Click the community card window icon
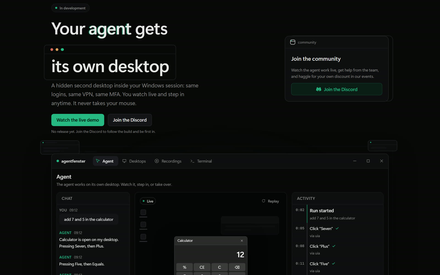This screenshot has height=275, width=440. pos(293,42)
